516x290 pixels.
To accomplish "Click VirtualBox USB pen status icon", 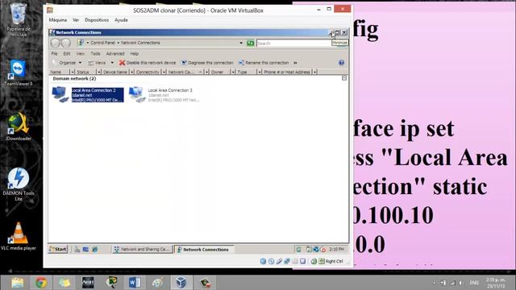I will tap(279, 261).
